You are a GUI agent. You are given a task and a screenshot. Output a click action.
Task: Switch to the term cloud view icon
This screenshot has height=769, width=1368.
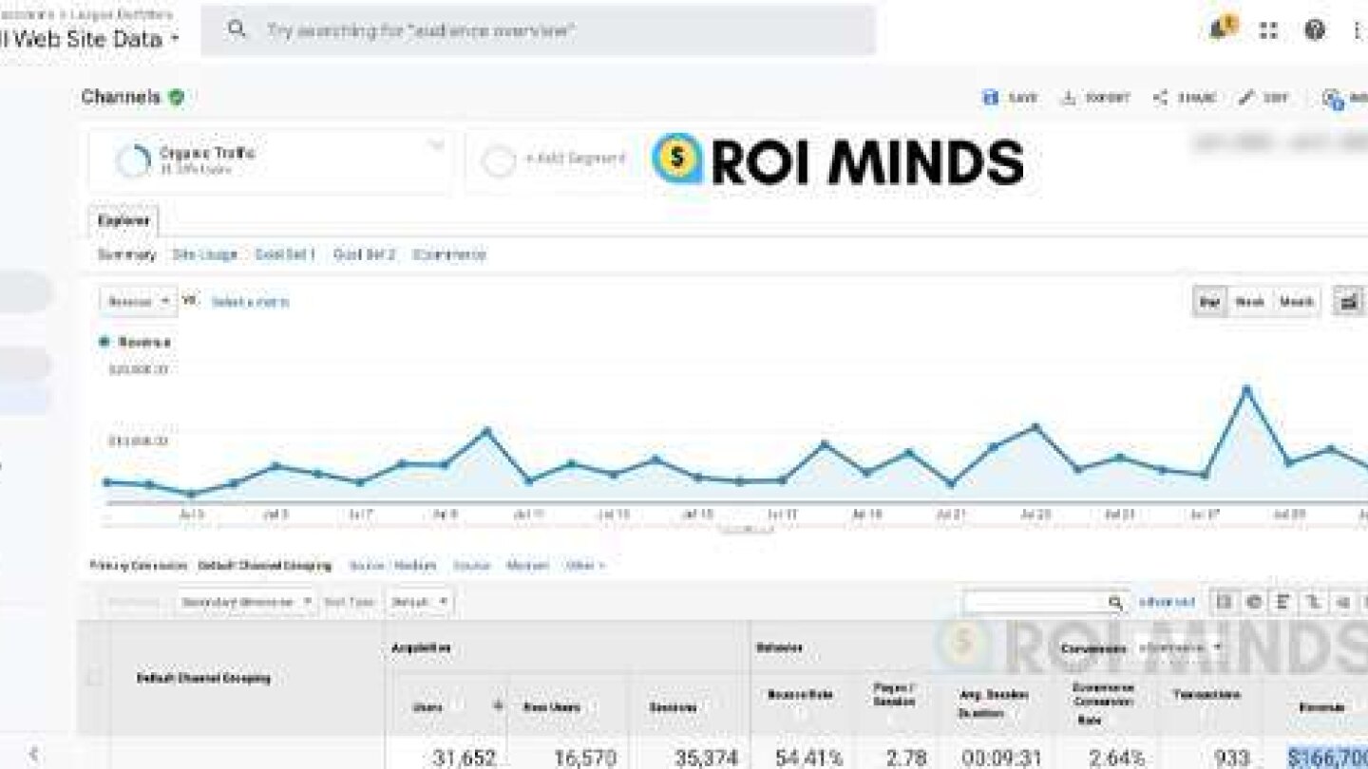[x=1342, y=602]
